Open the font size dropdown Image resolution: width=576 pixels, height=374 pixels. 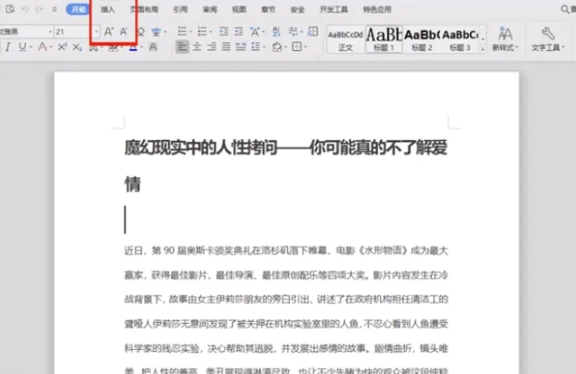(x=95, y=31)
